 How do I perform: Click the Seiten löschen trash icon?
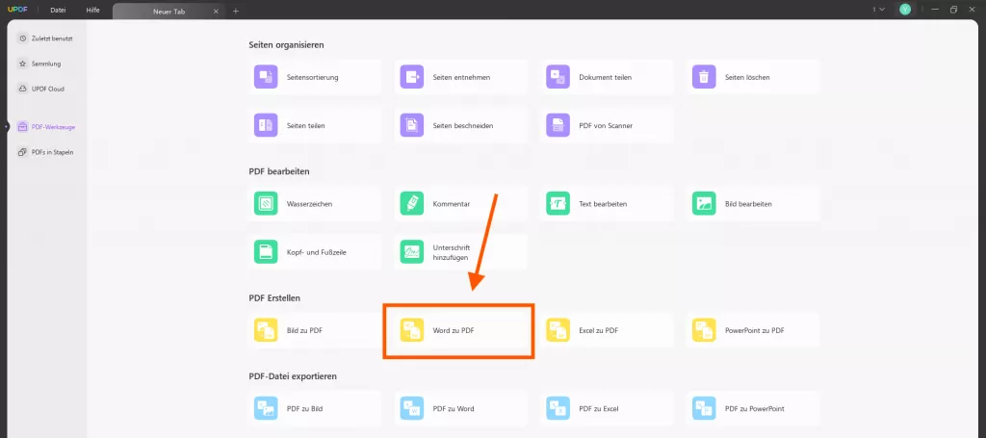click(704, 77)
